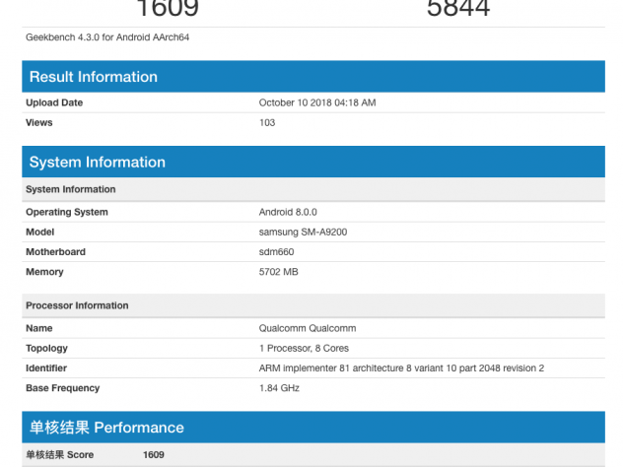Click the 单核结果 Score value 1609

click(154, 455)
